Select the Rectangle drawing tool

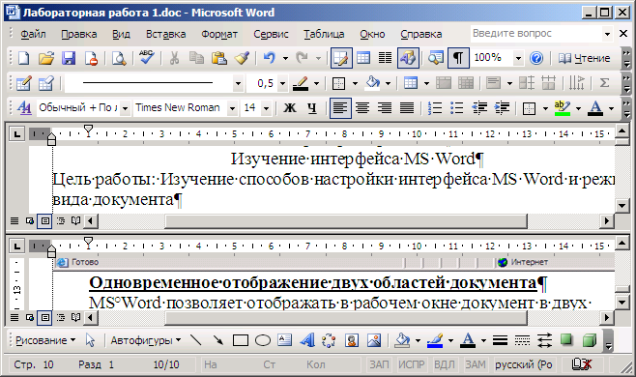coord(241,340)
